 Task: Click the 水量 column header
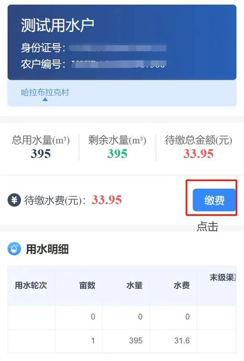click(134, 285)
